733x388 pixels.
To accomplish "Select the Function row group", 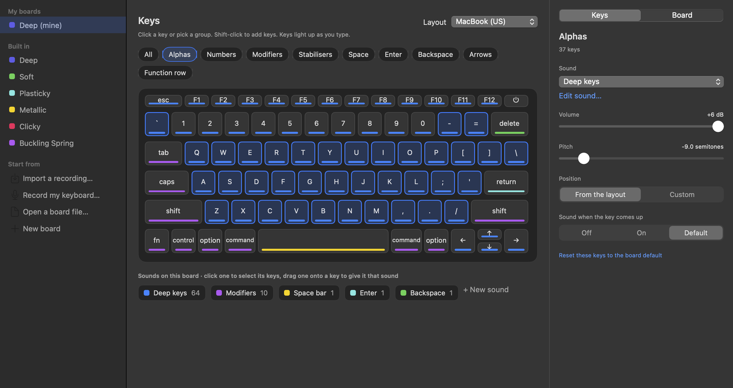I will (165, 73).
